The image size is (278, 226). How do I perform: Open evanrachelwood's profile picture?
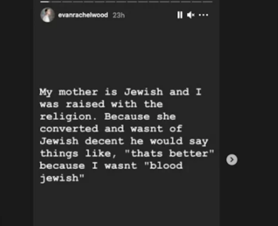pyautogui.click(x=47, y=15)
